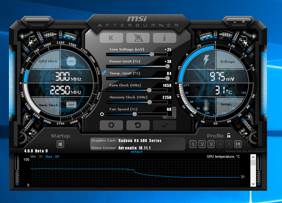The height and width of the screenshot is (203, 282).
Task: Click the Power Limit slider handle
Action: [168, 66]
